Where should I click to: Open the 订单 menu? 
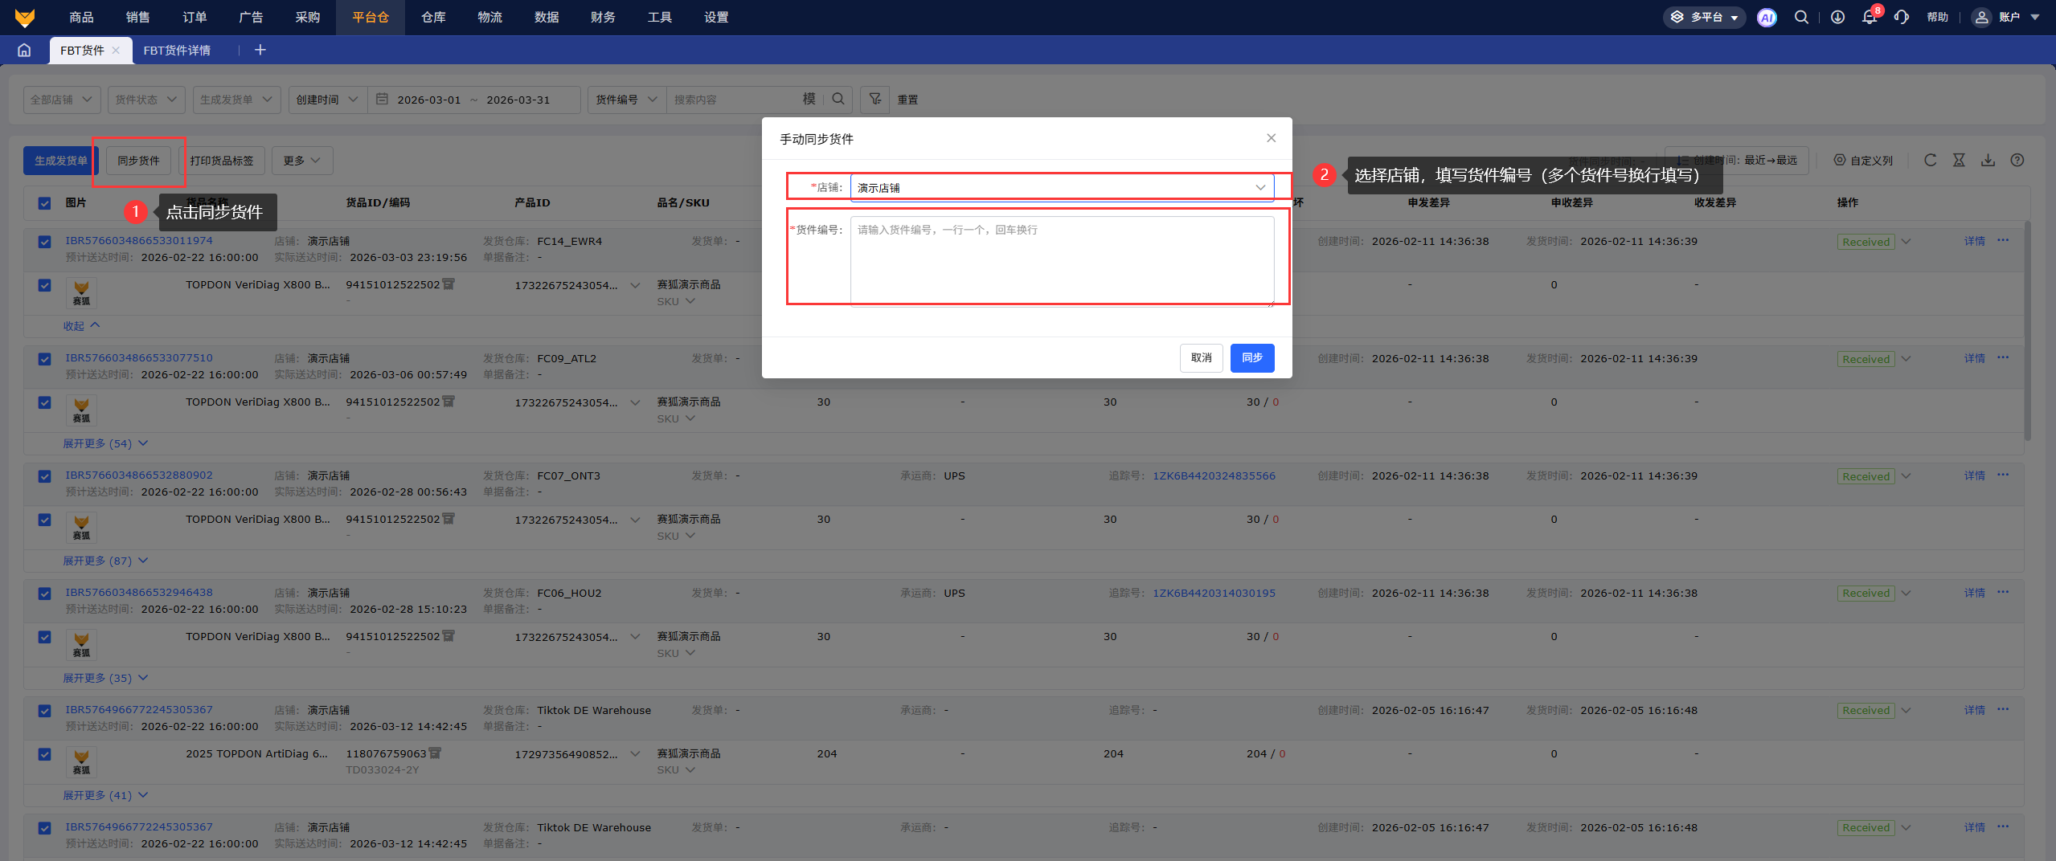(195, 17)
